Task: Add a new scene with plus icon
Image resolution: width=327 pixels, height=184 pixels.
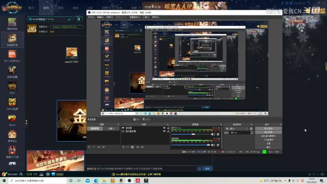Action: click(89, 147)
